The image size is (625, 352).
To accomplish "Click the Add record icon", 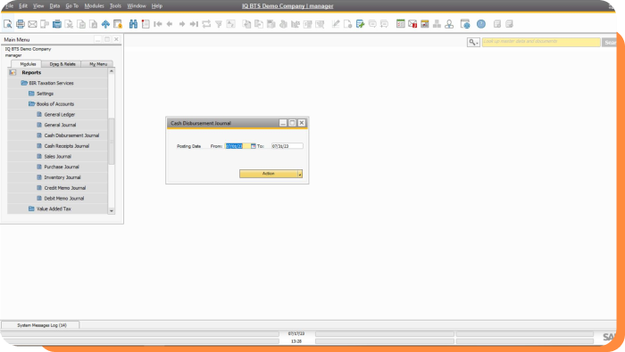I will 146,24.
